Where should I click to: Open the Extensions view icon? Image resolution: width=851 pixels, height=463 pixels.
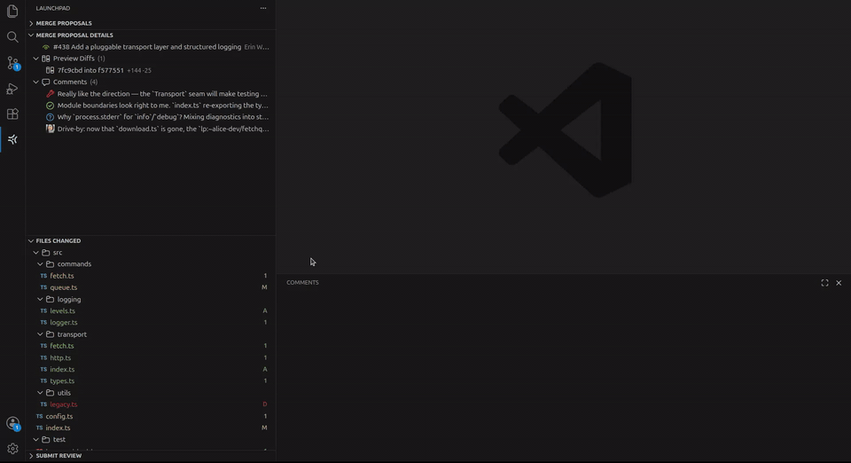(x=12, y=114)
